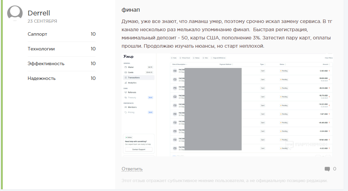Click the Ответить reply link
348x191 pixels.
pos(132,169)
